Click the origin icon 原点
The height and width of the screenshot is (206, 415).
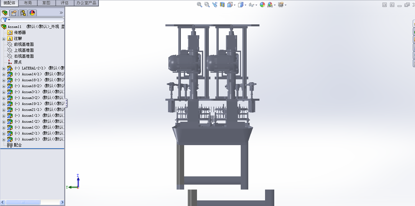click(x=10, y=62)
